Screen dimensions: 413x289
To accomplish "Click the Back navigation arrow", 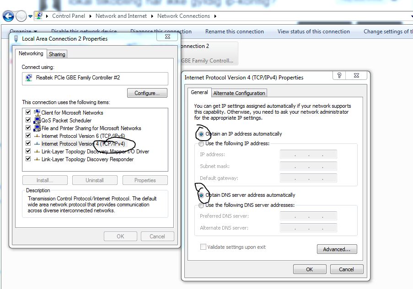I will click(8, 16).
